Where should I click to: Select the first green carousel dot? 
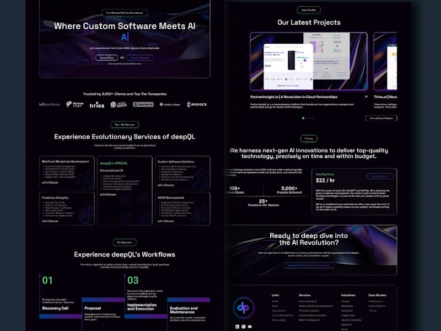303,118
